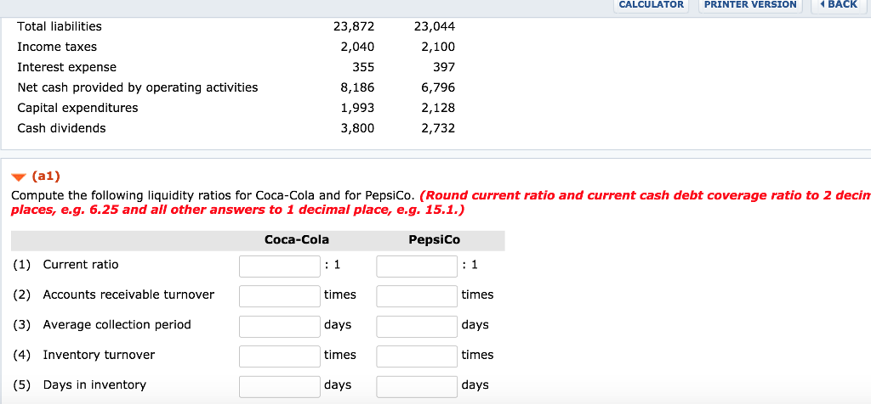Click the PepsiCo column header
871x404 pixels.
434,239
